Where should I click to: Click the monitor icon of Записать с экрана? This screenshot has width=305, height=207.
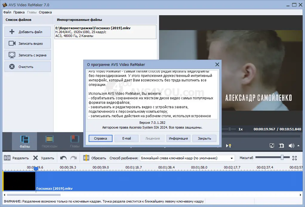[12, 55]
